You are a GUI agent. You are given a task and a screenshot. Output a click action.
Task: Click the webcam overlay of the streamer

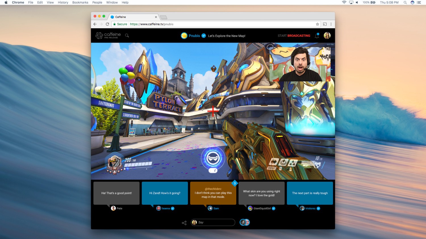pos(300,64)
